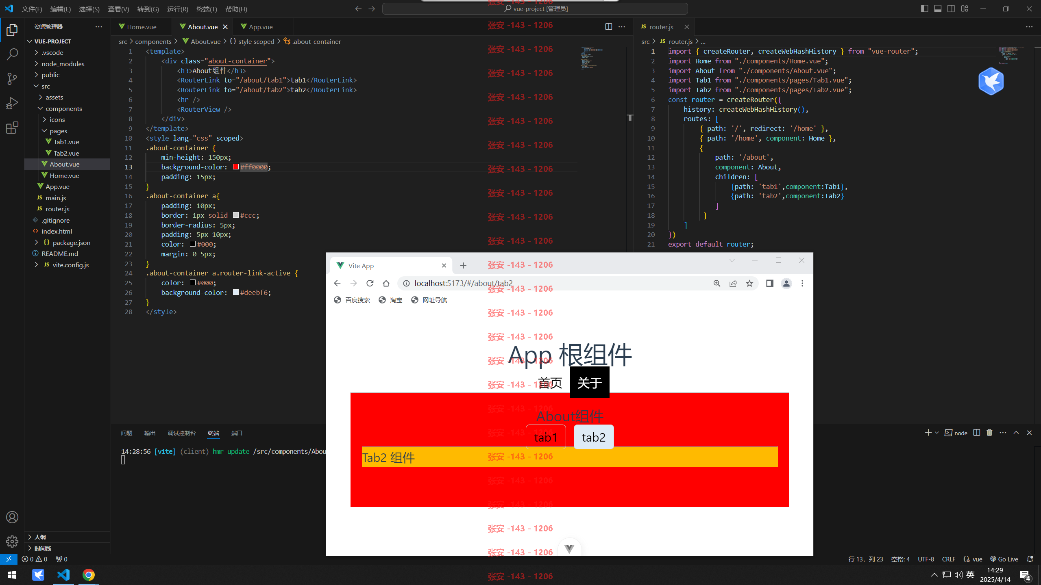Click the Chrome address bar URL
This screenshot has width=1041, height=585.
(464, 284)
